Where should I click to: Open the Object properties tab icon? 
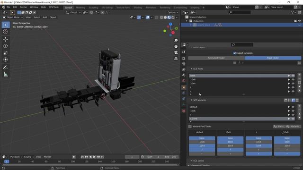[x=184, y=87]
